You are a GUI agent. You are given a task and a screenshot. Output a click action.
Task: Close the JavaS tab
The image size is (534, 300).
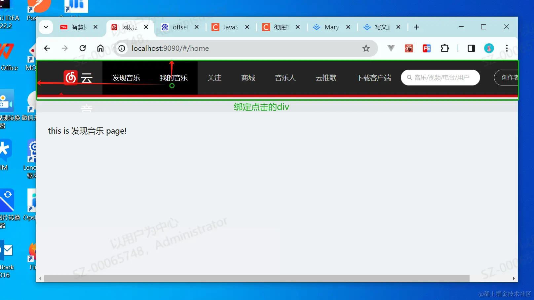(247, 27)
